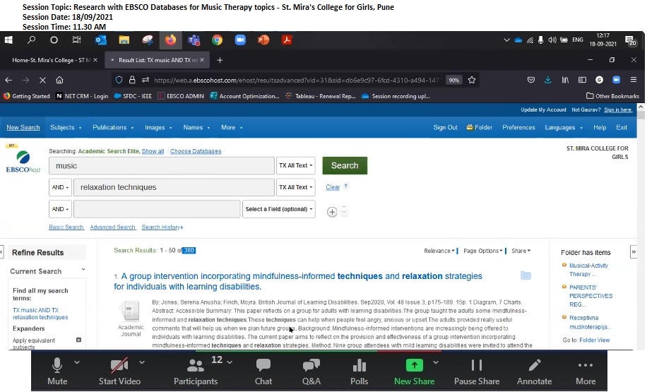Mute microphone in Zoom

(57, 372)
